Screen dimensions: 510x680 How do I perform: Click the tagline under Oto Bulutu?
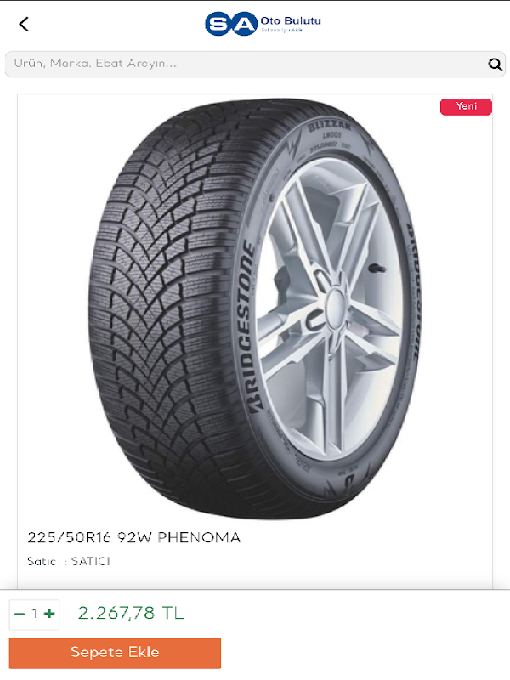pos(282,31)
